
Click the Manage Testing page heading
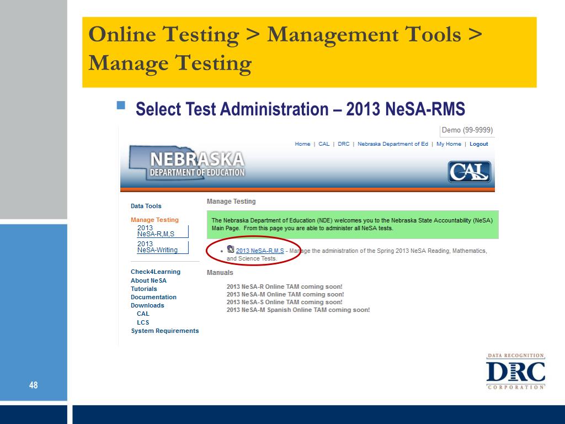point(231,201)
